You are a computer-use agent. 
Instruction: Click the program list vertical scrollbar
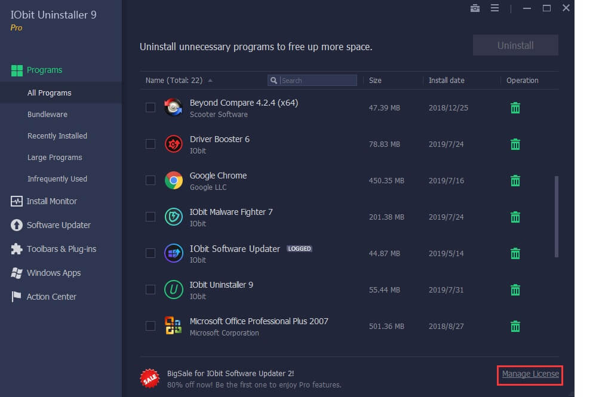click(x=557, y=217)
